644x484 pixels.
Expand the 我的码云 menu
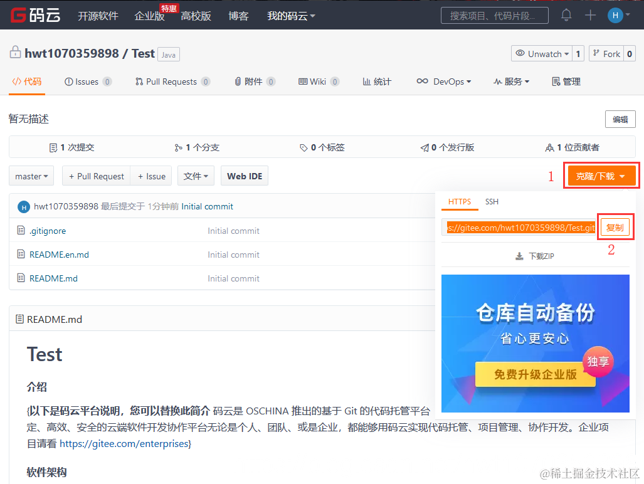coord(291,16)
